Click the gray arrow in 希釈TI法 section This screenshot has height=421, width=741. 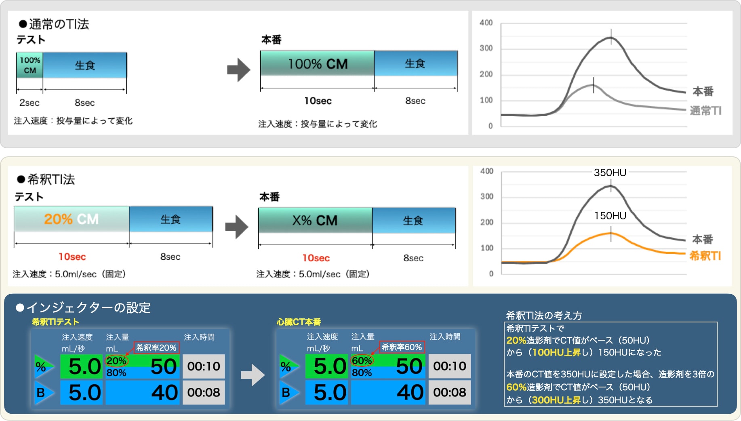click(x=237, y=227)
